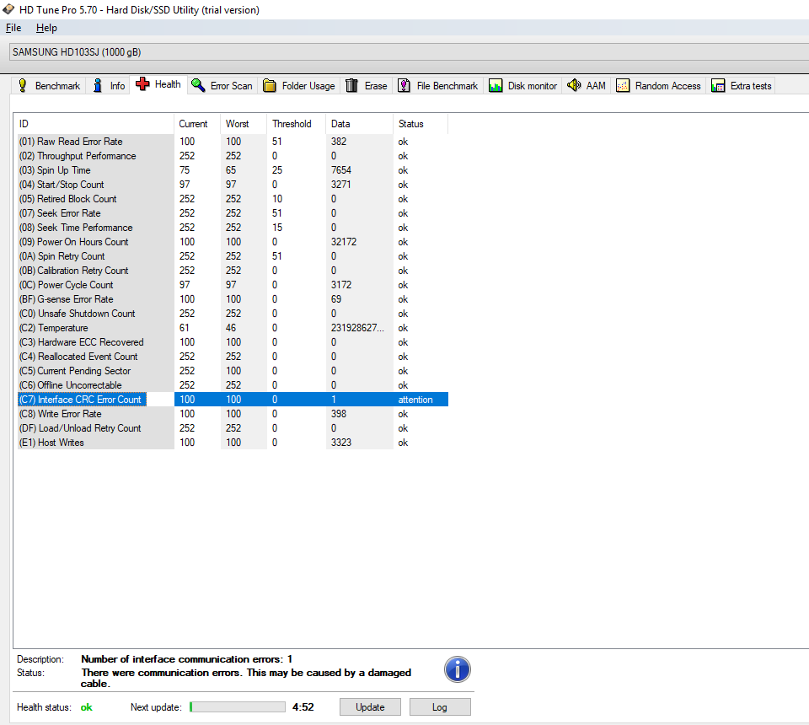Click the Benchmark tab lightbulb icon
This screenshot has height=725, width=809.
click(23, 86)
